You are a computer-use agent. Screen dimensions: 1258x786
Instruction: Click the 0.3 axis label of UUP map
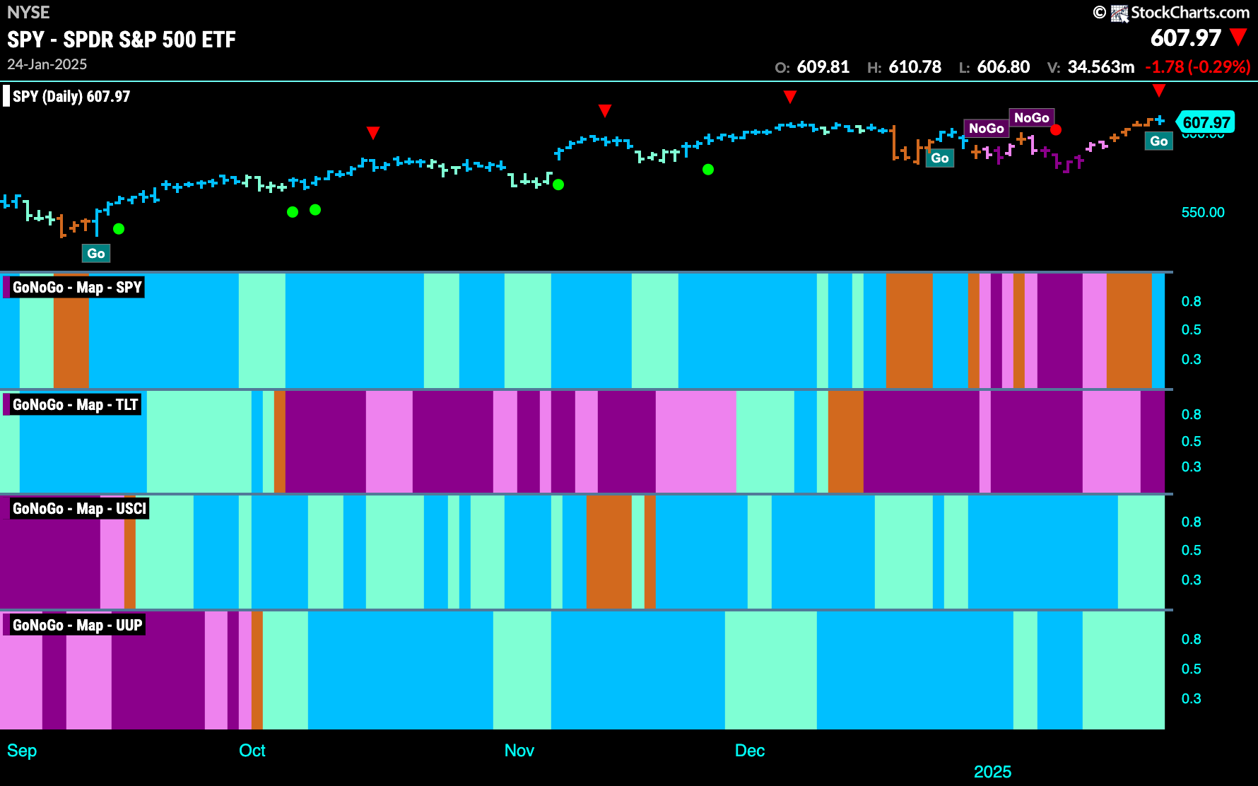(x=1191, y=698)
